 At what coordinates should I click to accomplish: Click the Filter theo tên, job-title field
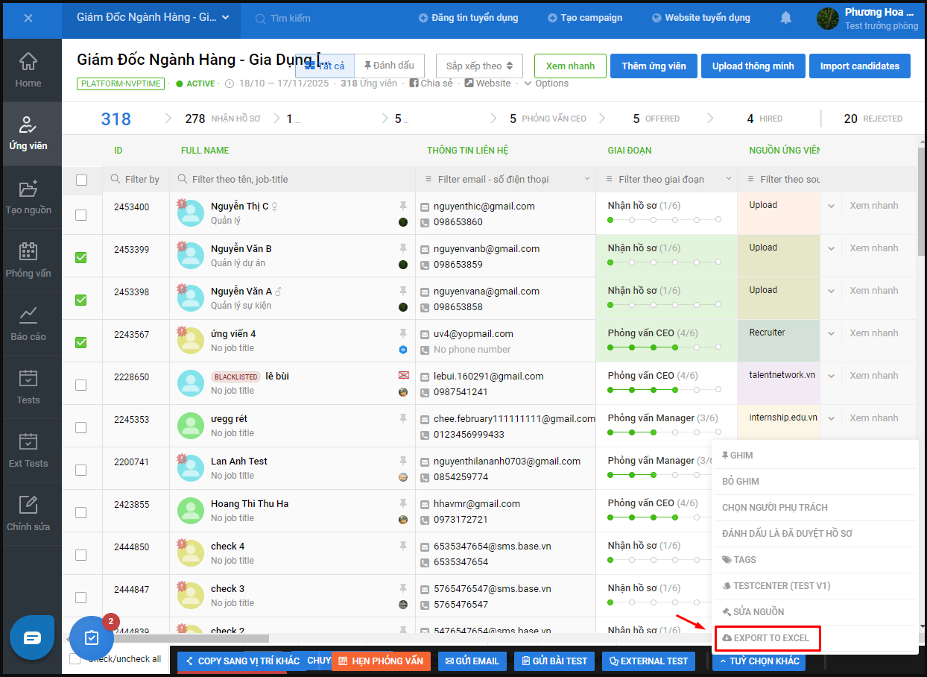pos(292,179)
